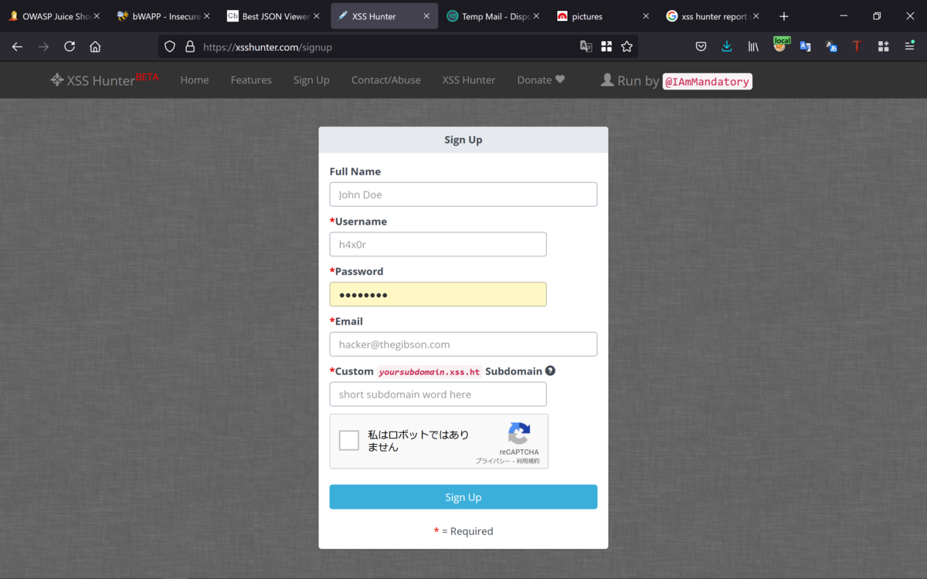Submit the blue Sign Up button
Viewport: 927px width, 579px height.
click(x=463, y=497)
